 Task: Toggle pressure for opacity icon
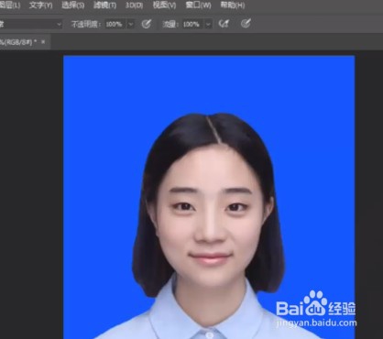(x=147, y=24)
